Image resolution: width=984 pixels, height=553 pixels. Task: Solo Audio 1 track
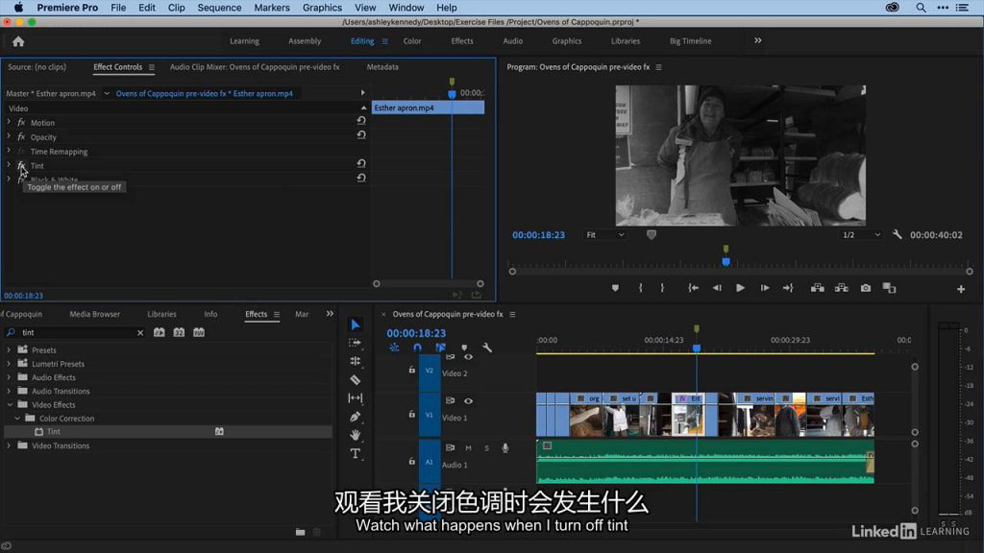[x=486, y=448]
